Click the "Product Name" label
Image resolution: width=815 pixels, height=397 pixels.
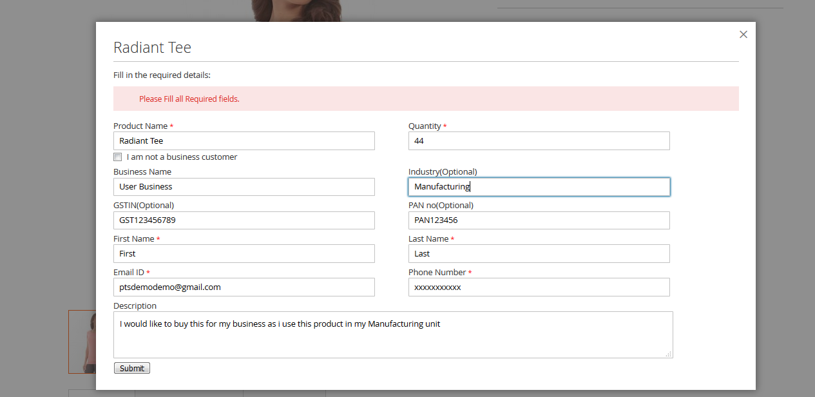tap(140, 126)
